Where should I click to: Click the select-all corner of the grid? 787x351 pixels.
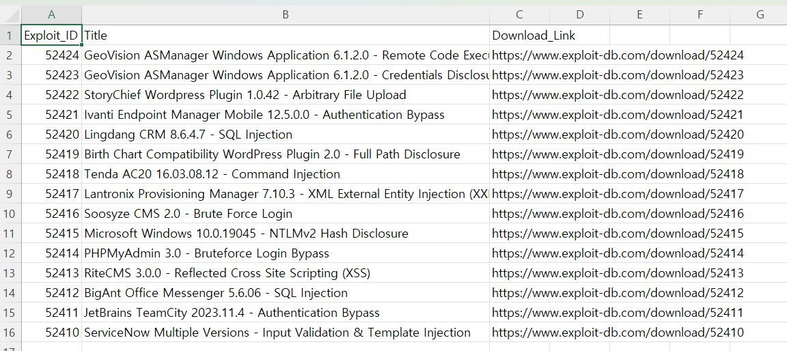10,15
